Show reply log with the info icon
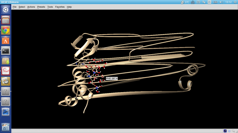The width and height of the screenshot is (238, 133). [x=229, y=131]
